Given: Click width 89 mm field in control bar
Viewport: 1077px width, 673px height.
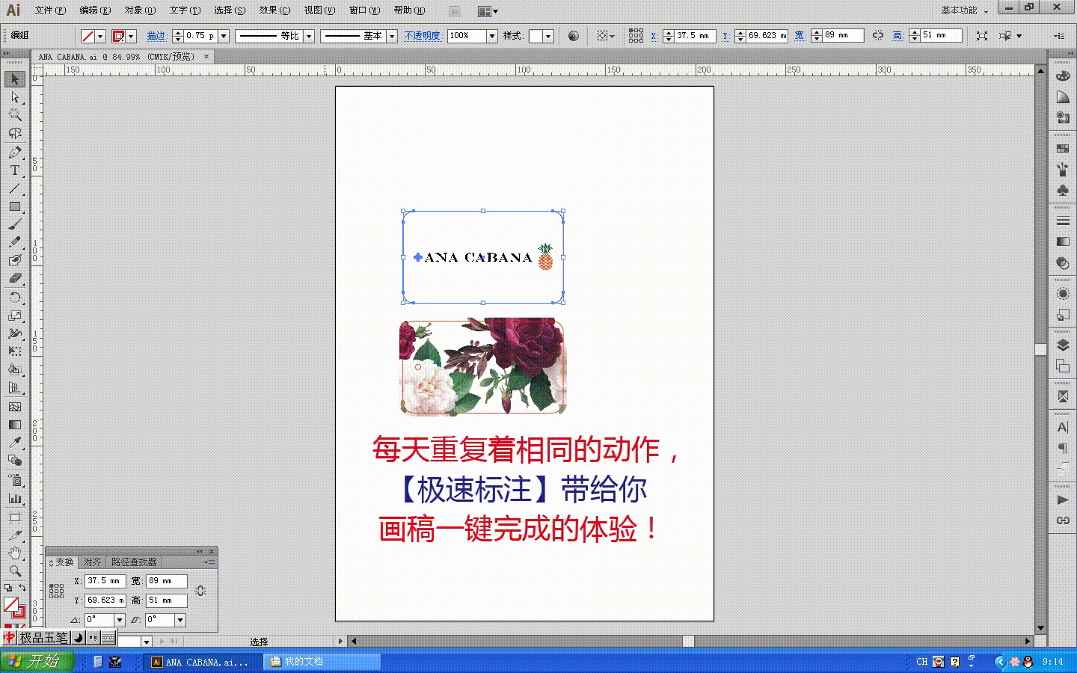Looking at the screenshot, I should (843, 35).
